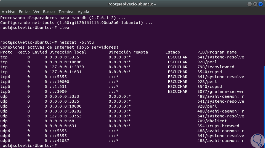Open the Terminal menu
Image resolution: width=265 pixels, height=148 pixels.
(x=67, y=12)
